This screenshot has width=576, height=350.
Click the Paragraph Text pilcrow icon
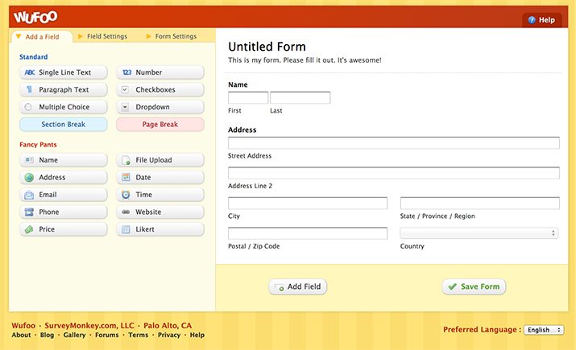click(x=29, y=89)
